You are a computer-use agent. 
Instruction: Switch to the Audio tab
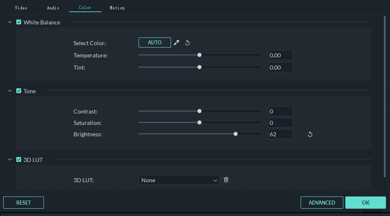coord(53,8)
